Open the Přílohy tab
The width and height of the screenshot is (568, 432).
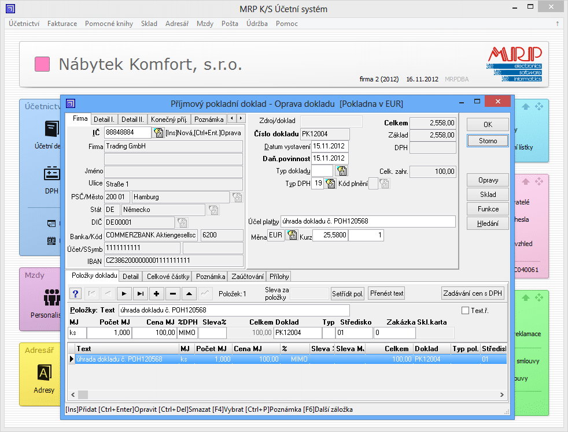pos(279,277)
